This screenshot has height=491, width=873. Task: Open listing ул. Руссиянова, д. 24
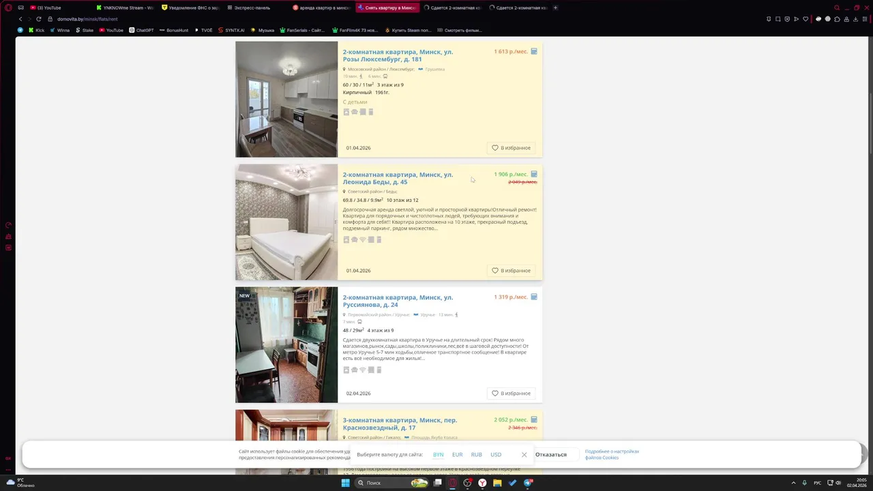398,301
